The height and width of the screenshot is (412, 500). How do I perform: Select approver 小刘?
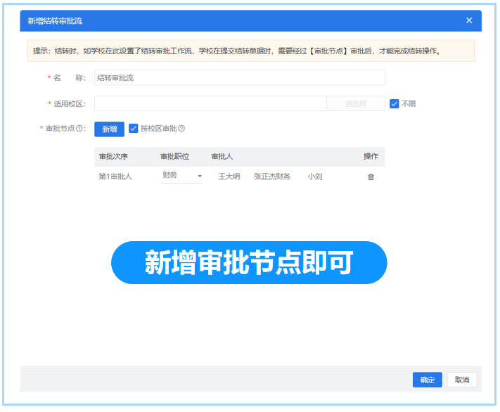(x=315, y=176)
